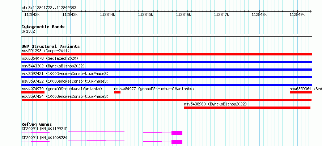Click the 112848k ruler mark

pos(259,14)
